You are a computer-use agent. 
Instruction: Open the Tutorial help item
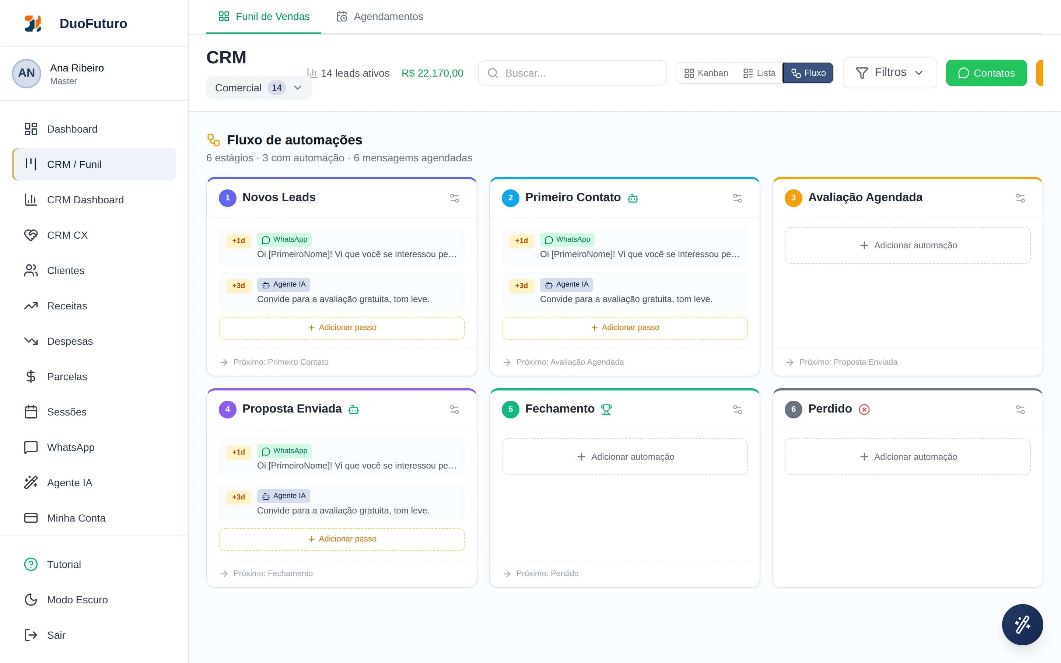click(x=94, y=564)
